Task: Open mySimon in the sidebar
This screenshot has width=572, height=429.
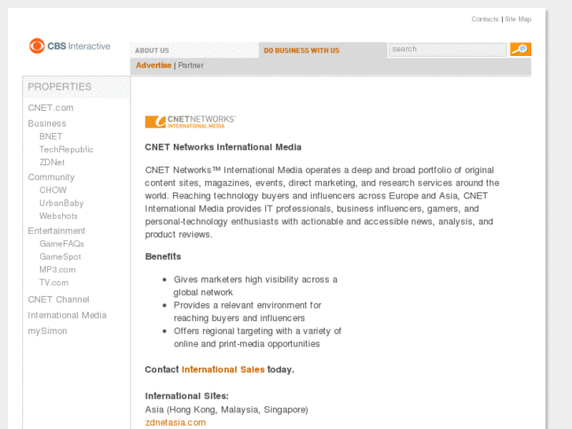Action: pyautogui.click(x=47, y=331)
